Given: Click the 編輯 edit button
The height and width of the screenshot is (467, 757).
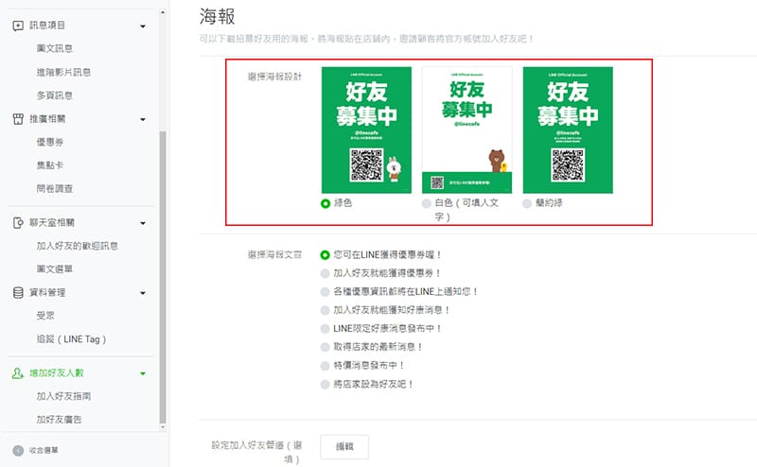Looking at the screenshot, I should click(x=344, y=447).
